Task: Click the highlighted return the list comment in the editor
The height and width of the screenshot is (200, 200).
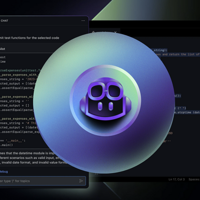Action: point(176,54)
